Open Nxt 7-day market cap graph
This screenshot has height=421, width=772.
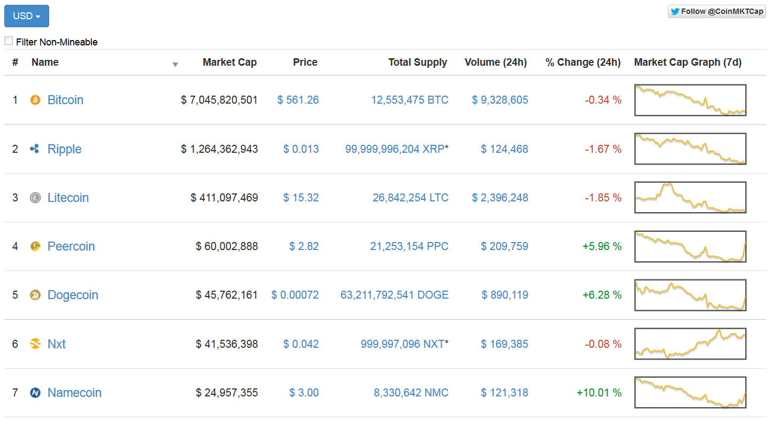coord(690,344)
